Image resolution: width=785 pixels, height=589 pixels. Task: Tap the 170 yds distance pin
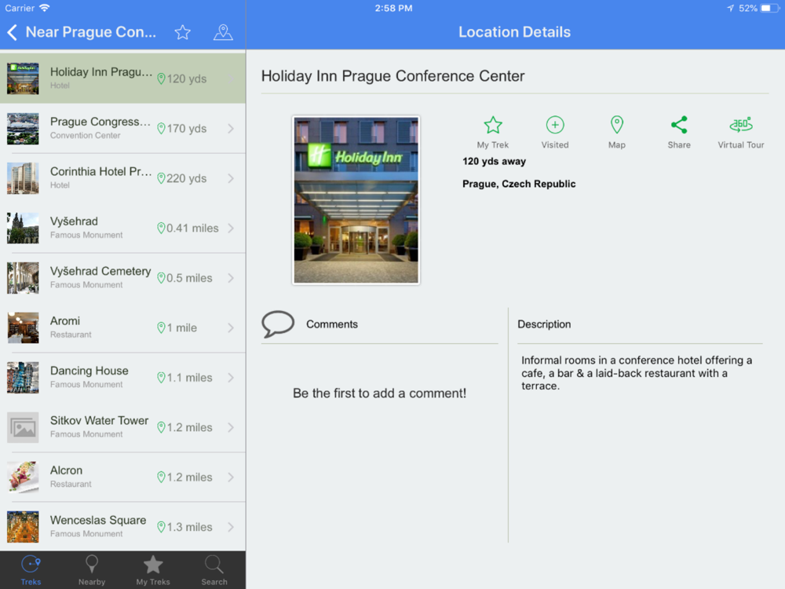click(161, 129)
